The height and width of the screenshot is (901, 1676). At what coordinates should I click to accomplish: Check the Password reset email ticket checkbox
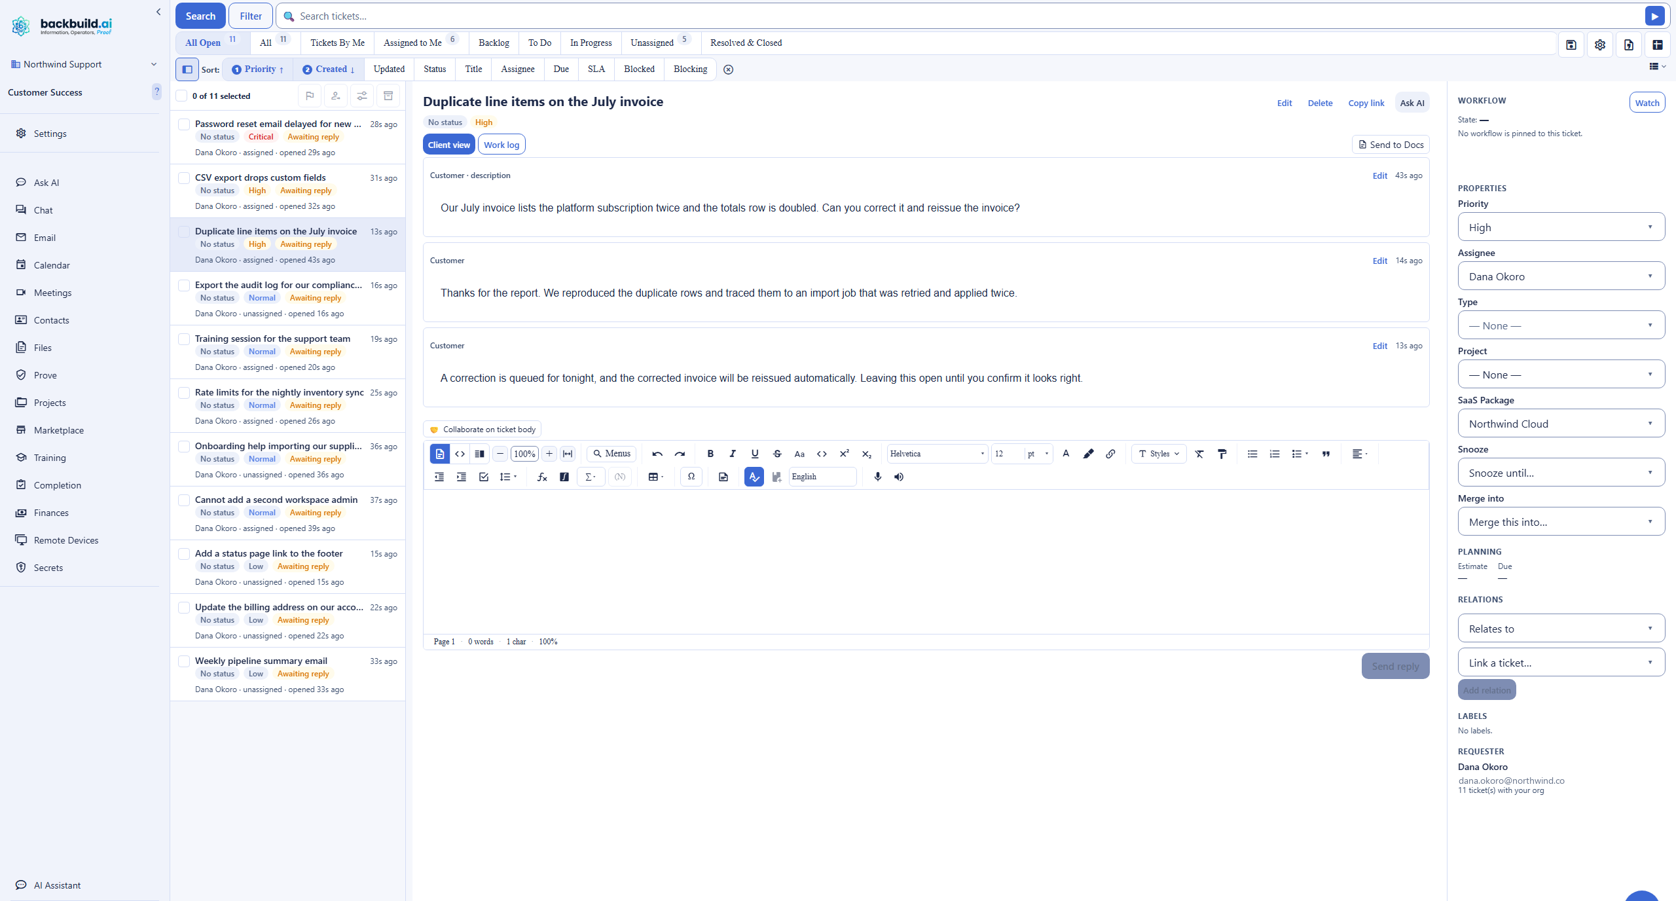pos(184,124)
